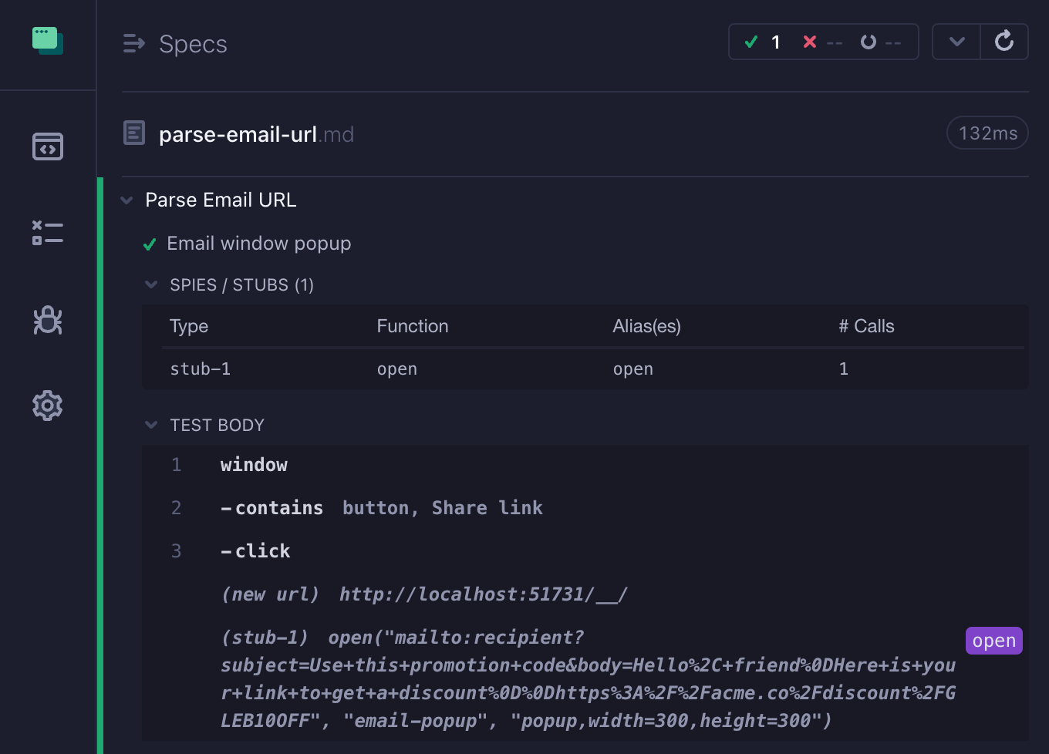Viewport: 1049px width, 754px height.
Task: Click the failed tests red X count
Action: pos(822,42)
